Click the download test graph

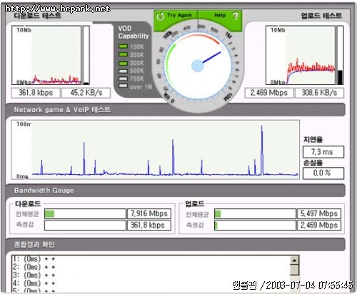(x=46, y=55)
